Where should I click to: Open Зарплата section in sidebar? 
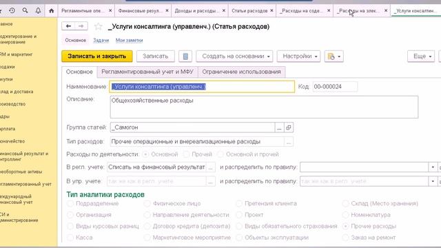(x=8, y=129)
